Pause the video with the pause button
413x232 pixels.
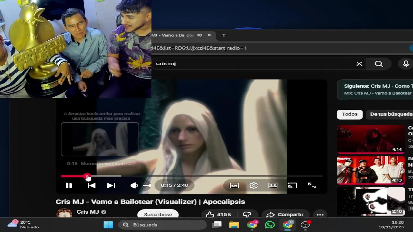pyautogui.click(x=69, y=185)
